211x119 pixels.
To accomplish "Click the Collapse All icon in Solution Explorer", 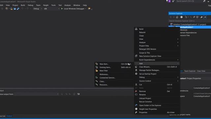I will coord(194,17).
